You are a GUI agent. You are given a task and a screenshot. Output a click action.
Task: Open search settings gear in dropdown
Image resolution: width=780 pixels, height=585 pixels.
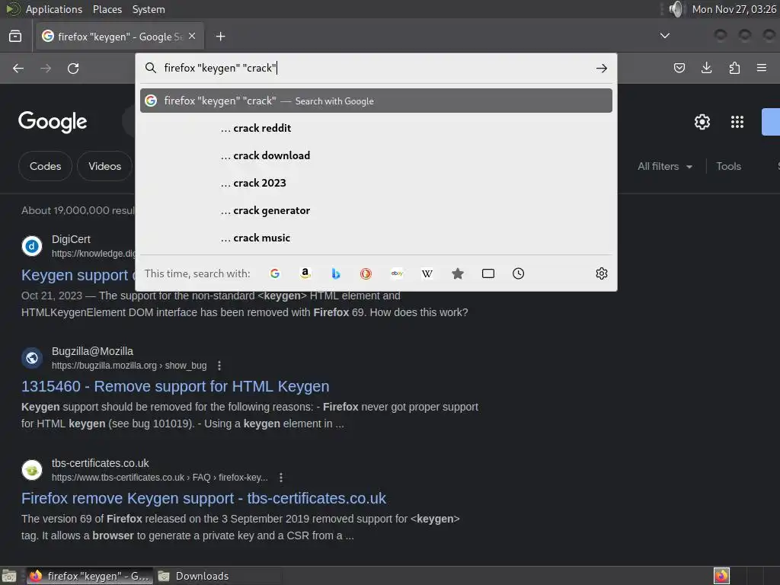[602, 273]
